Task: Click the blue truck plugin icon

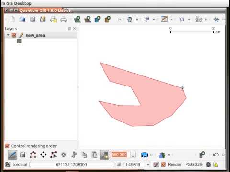Action: 144,155
